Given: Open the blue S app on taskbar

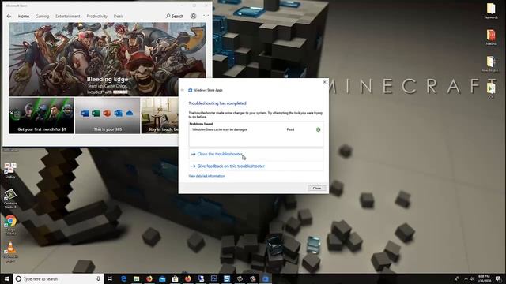Looking at the screenshot, I should click(227, 278).
